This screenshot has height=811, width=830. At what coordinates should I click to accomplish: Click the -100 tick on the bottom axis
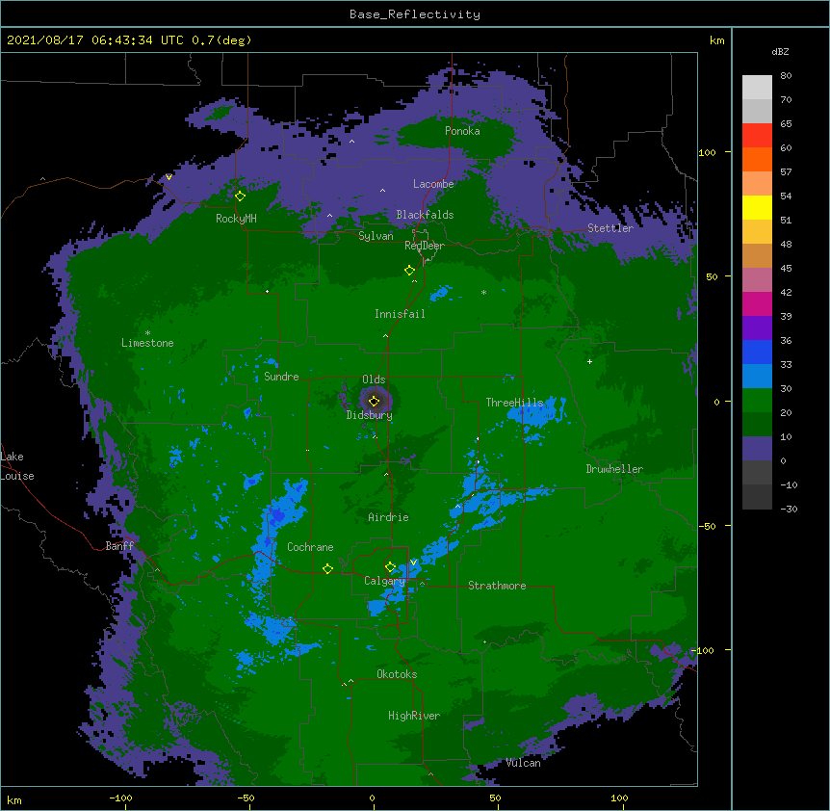tap(120, 798)
